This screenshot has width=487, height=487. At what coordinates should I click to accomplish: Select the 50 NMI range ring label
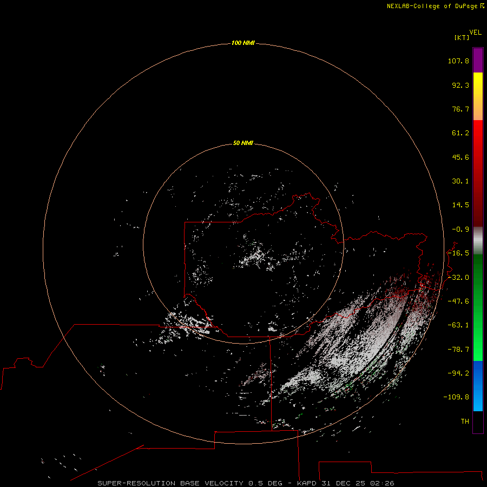pos(243,143)
